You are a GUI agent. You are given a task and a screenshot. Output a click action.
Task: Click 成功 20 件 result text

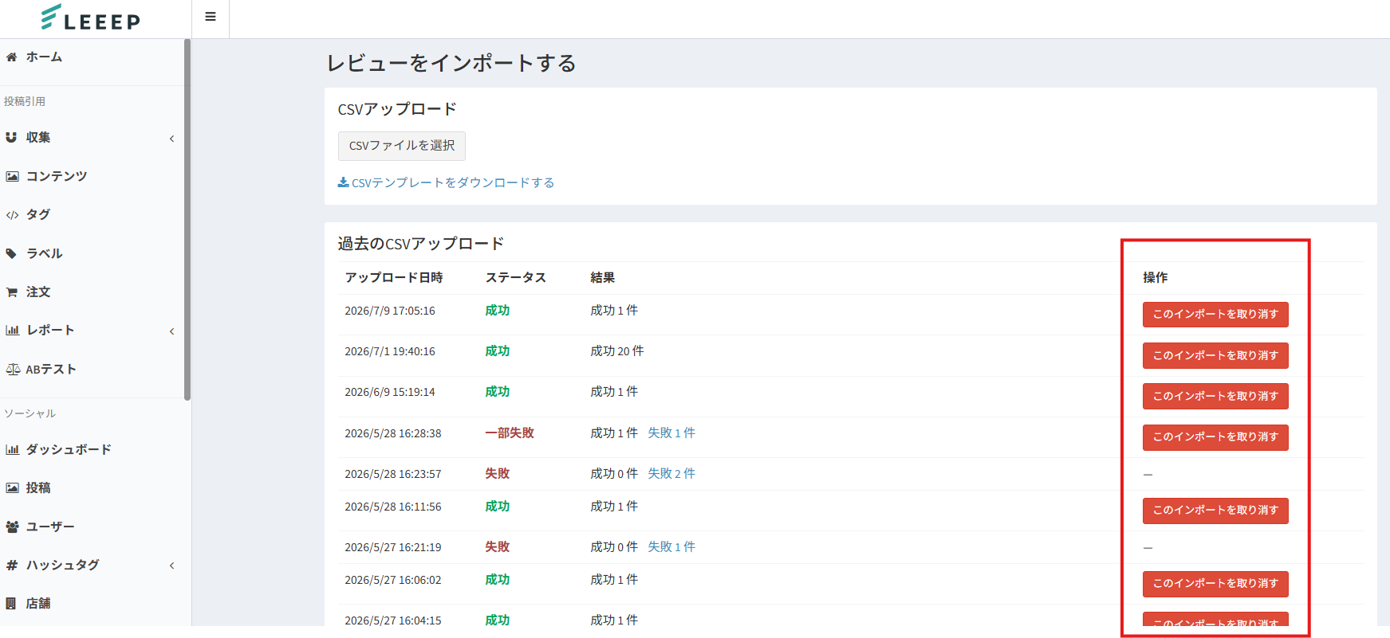point(617,350)
